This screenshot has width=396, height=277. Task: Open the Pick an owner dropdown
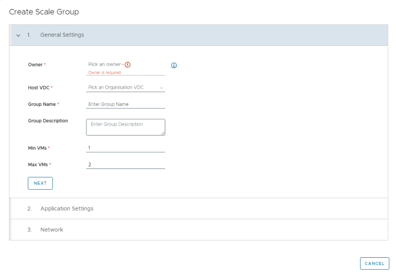(x=105, y=64)
